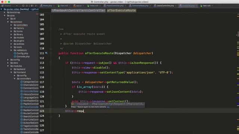Click the TagsController class icon

pos(22,126)
